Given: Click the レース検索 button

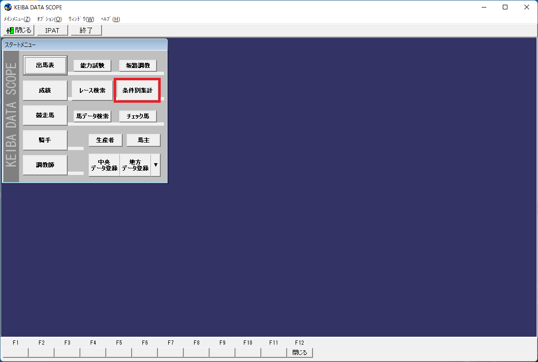Looking at the screenshot, I should [x=92, y=90].
